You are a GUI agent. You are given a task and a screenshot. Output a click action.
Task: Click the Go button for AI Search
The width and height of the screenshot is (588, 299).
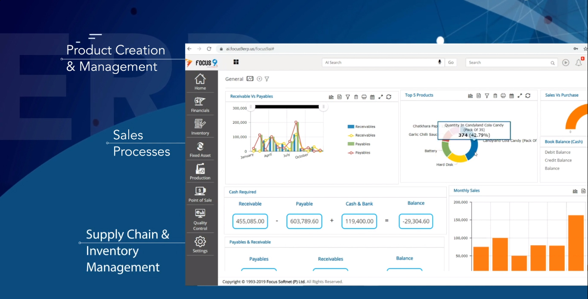click(x=451, y=63)
